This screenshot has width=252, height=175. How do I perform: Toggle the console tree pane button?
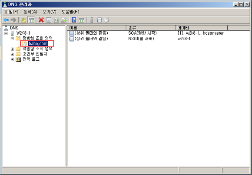point(31,20)
